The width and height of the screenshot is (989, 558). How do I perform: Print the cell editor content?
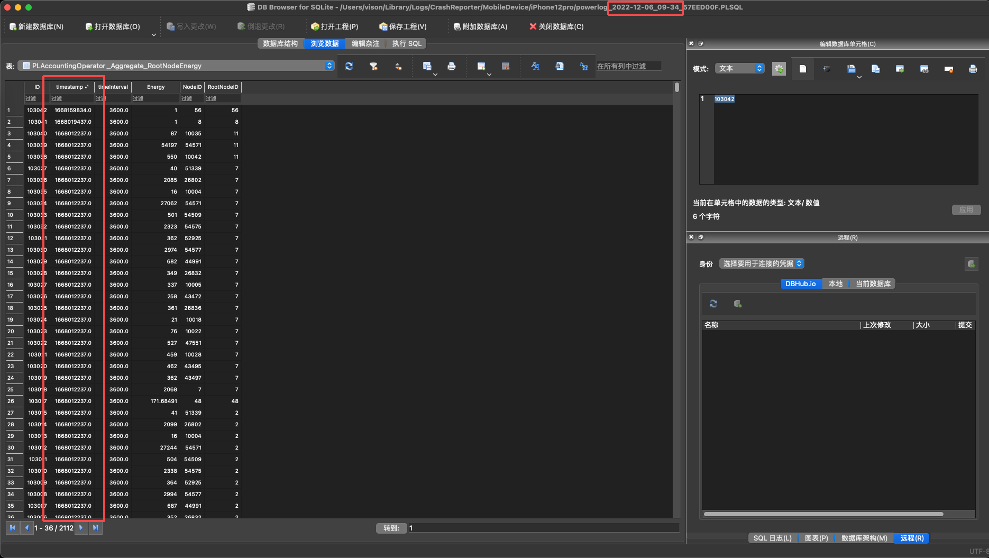(x=972, y=69)
